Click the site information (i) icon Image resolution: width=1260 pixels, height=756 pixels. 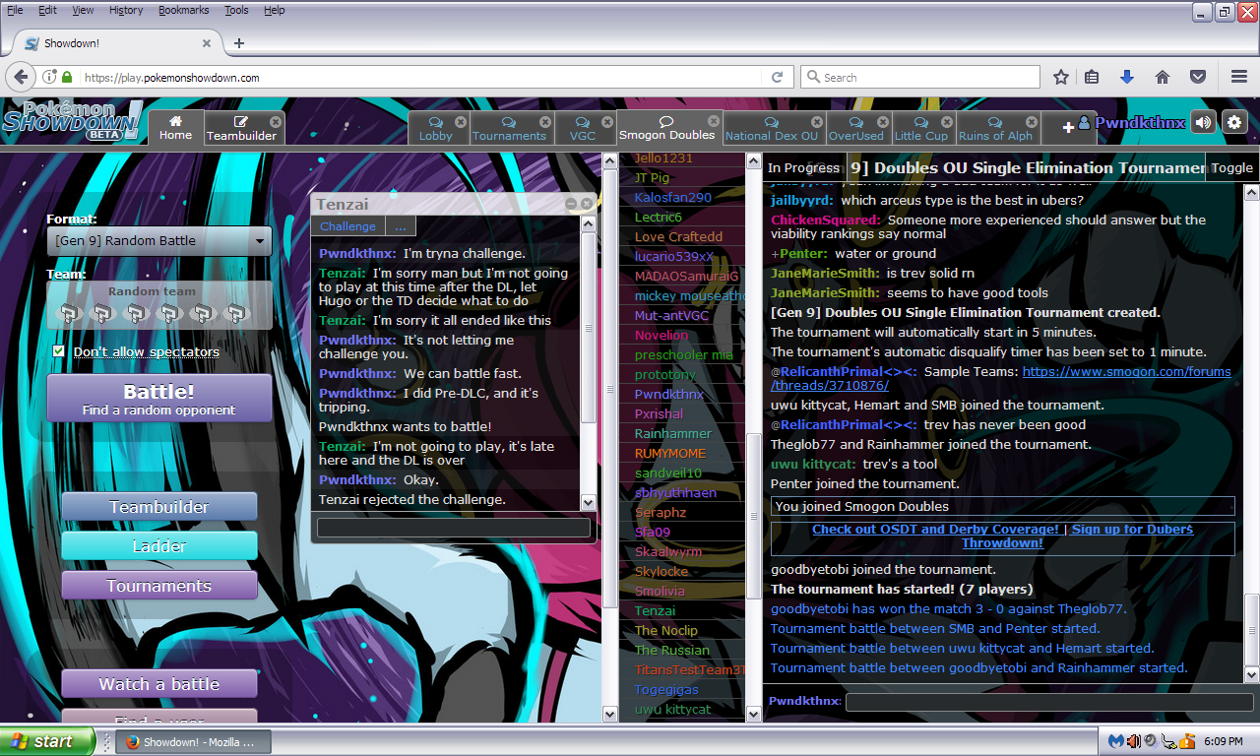[48, 77]
